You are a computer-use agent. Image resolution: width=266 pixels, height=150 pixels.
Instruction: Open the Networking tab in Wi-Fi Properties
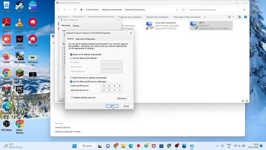[66, 25]
